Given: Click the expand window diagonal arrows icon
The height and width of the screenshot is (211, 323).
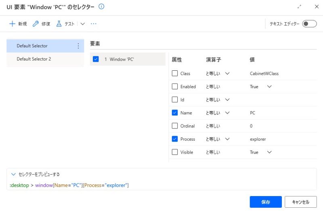Looking at the screenshot, I should tap(299, 7).
